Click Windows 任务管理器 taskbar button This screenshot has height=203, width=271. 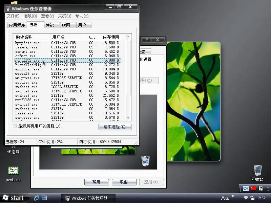(x=88, y=198)
